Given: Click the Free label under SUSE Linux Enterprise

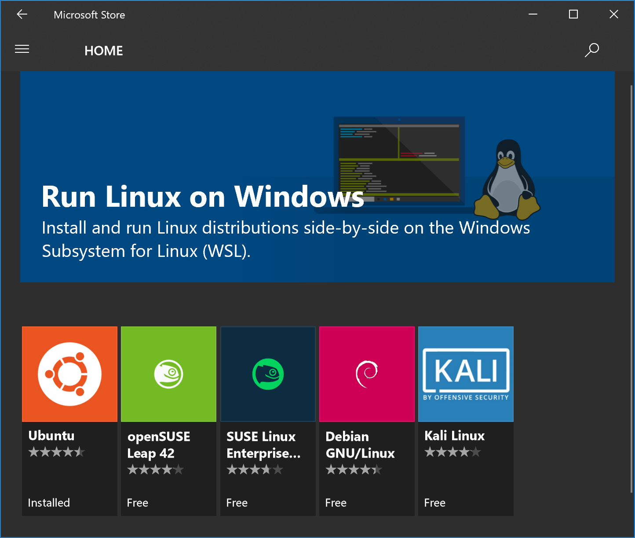Looking at the screenshot, I should pyautogui.click(x=237, y=503).
